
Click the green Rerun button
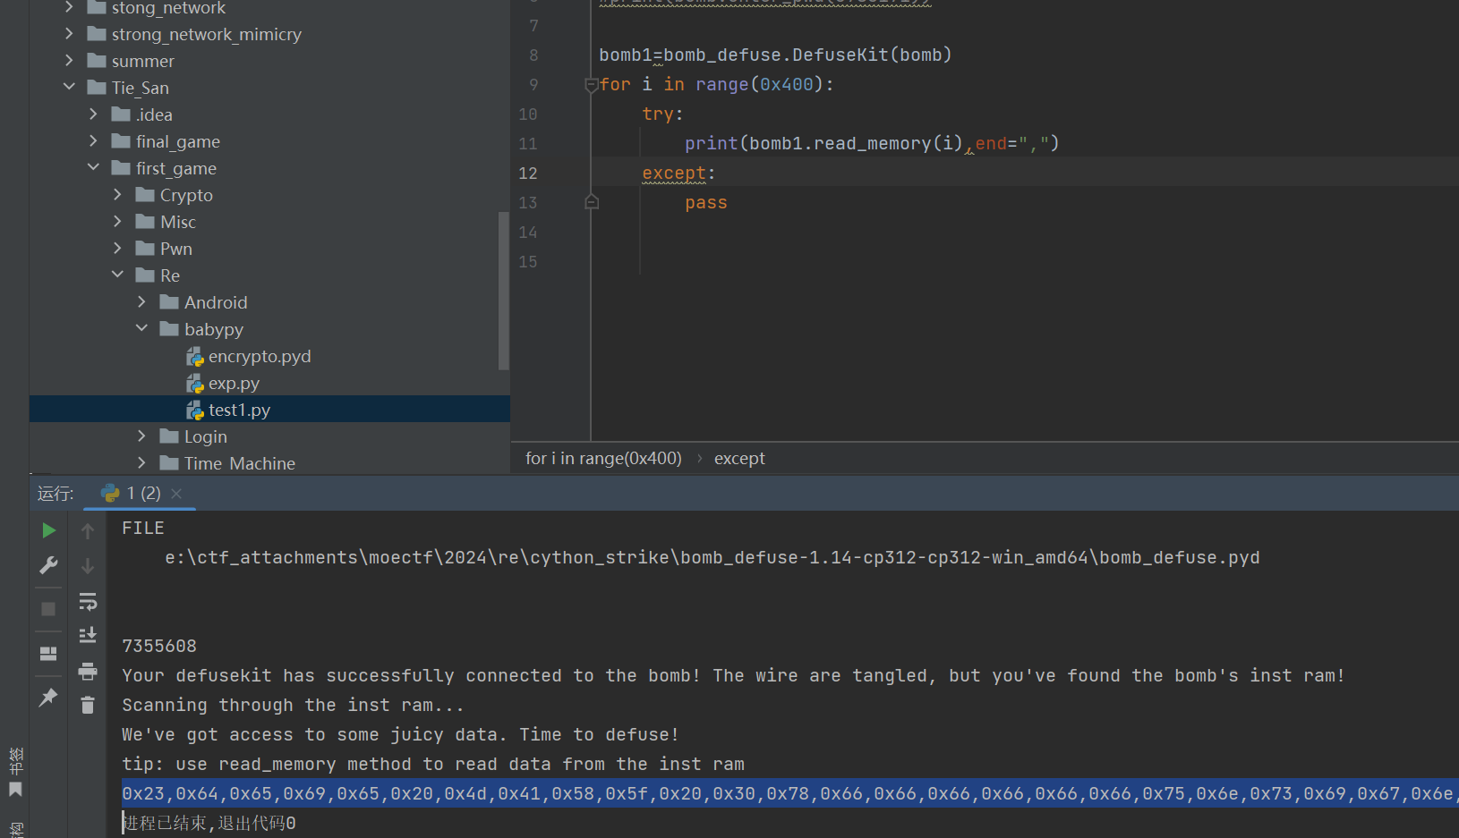[48, 530]
